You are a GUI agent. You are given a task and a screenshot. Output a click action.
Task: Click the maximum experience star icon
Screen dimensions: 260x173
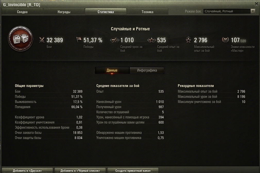coord(188,40)
